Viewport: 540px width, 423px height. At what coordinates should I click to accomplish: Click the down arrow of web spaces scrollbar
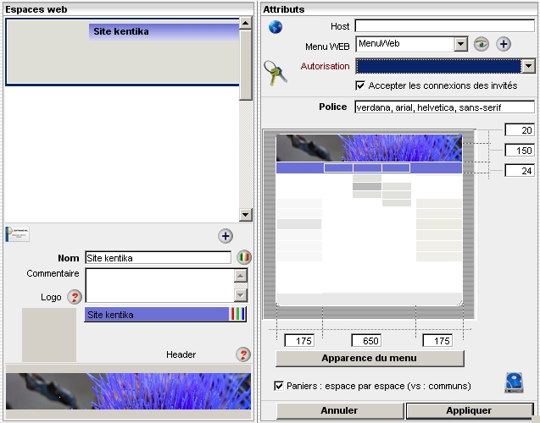(x=246, y=215)
